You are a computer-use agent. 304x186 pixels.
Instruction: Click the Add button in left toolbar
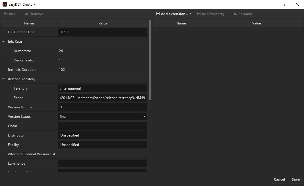point(10,14)
